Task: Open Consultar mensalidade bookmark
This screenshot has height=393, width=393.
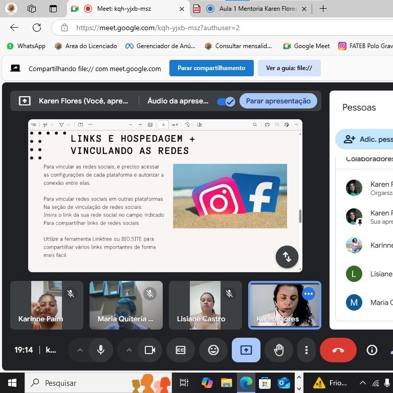Action: [x=238, y=46]
